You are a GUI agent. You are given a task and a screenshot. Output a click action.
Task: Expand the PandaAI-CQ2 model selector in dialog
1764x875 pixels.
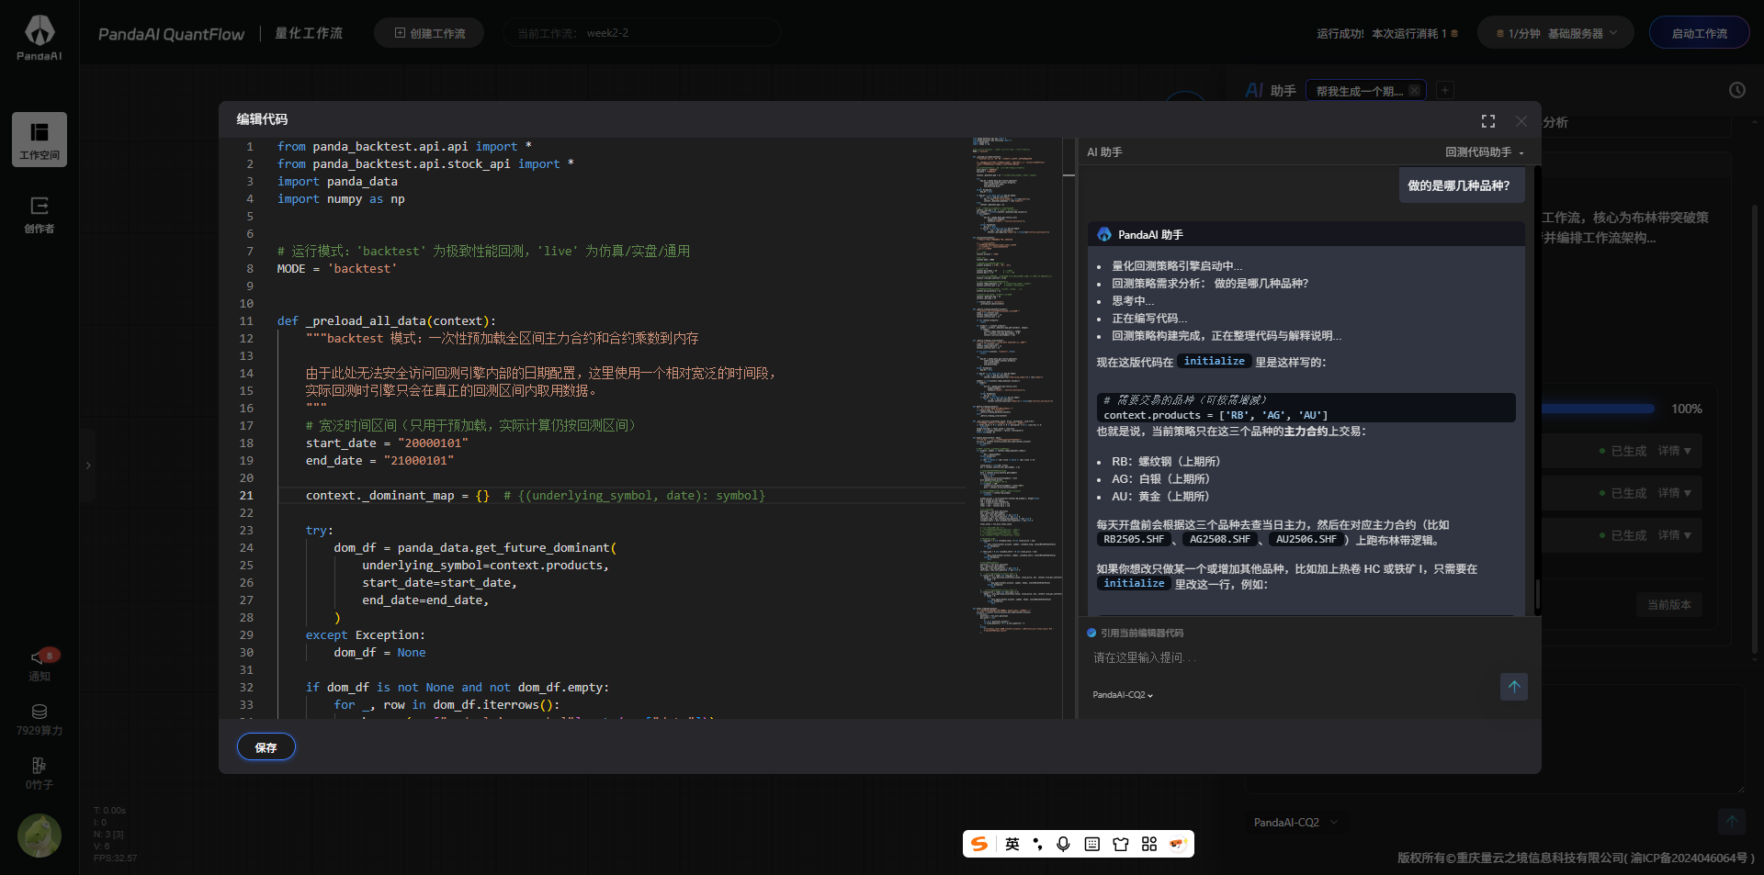pos(1122,695)
